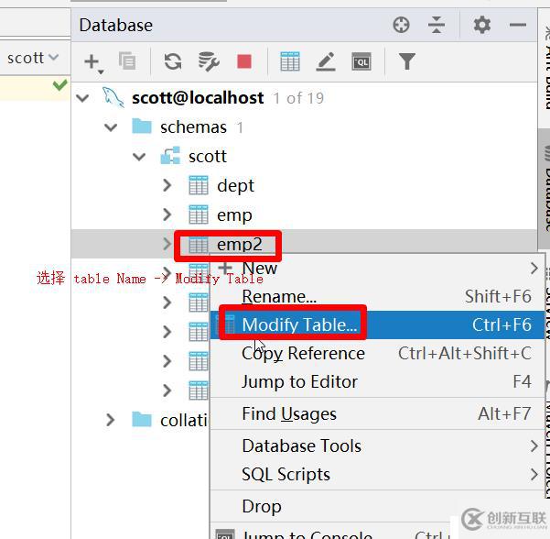550x539 pixels.
Task: Open the Database Tools submenu
Action: click(377, 445)
